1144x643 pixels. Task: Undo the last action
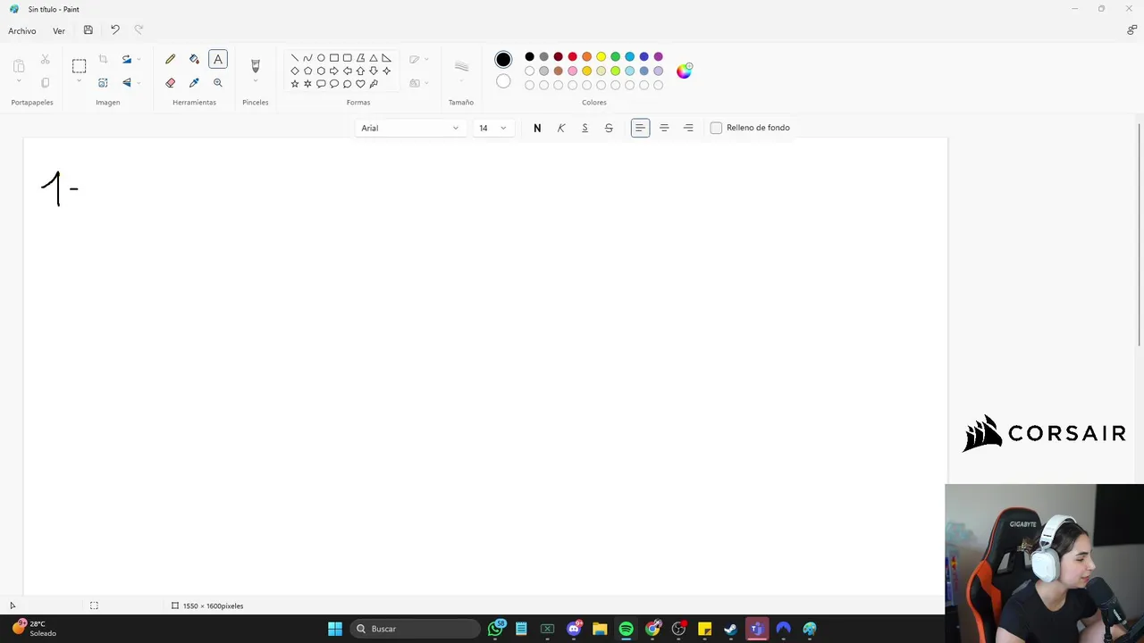[114, 30]
